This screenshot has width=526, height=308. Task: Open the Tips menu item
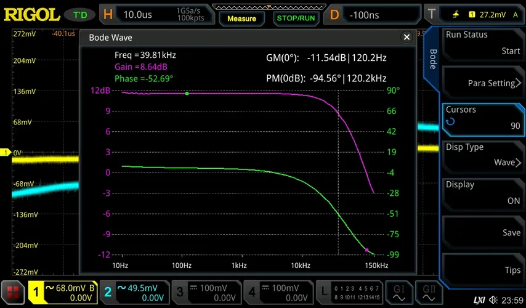(482, 269)
